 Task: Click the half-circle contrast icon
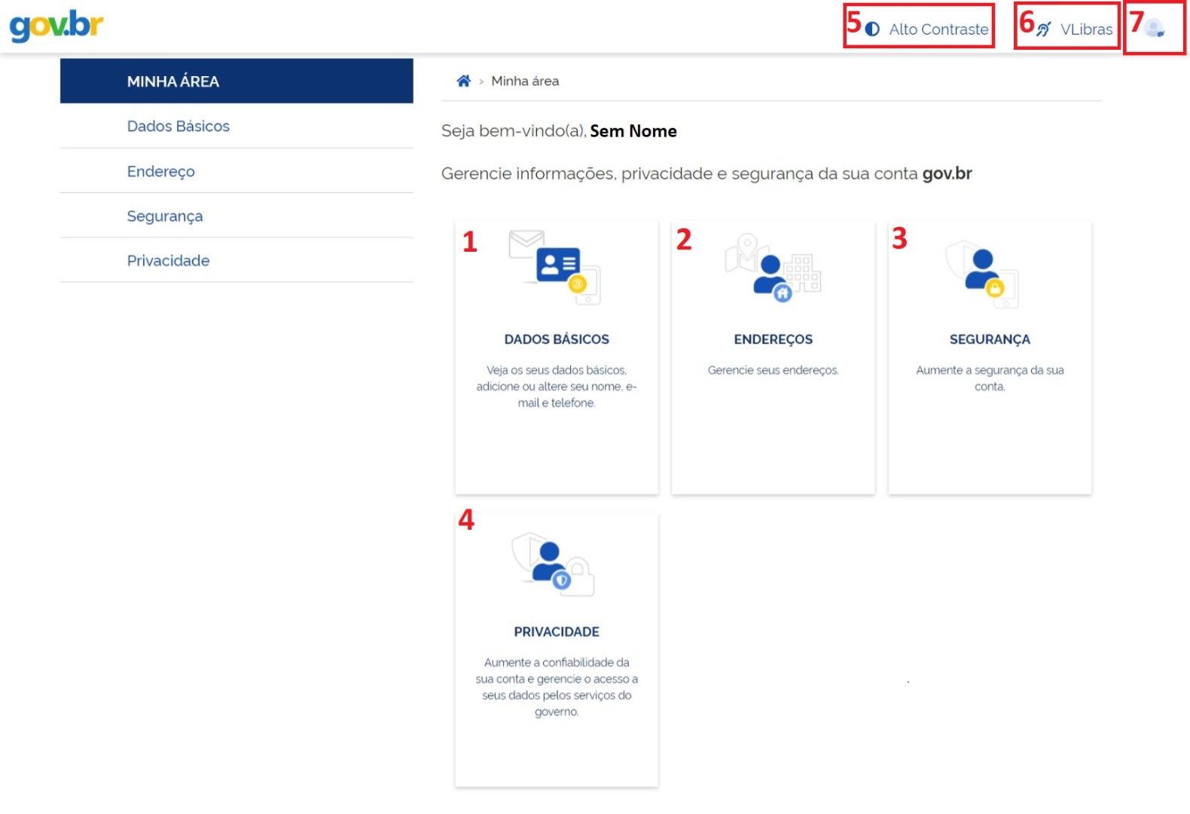(872, 29)
